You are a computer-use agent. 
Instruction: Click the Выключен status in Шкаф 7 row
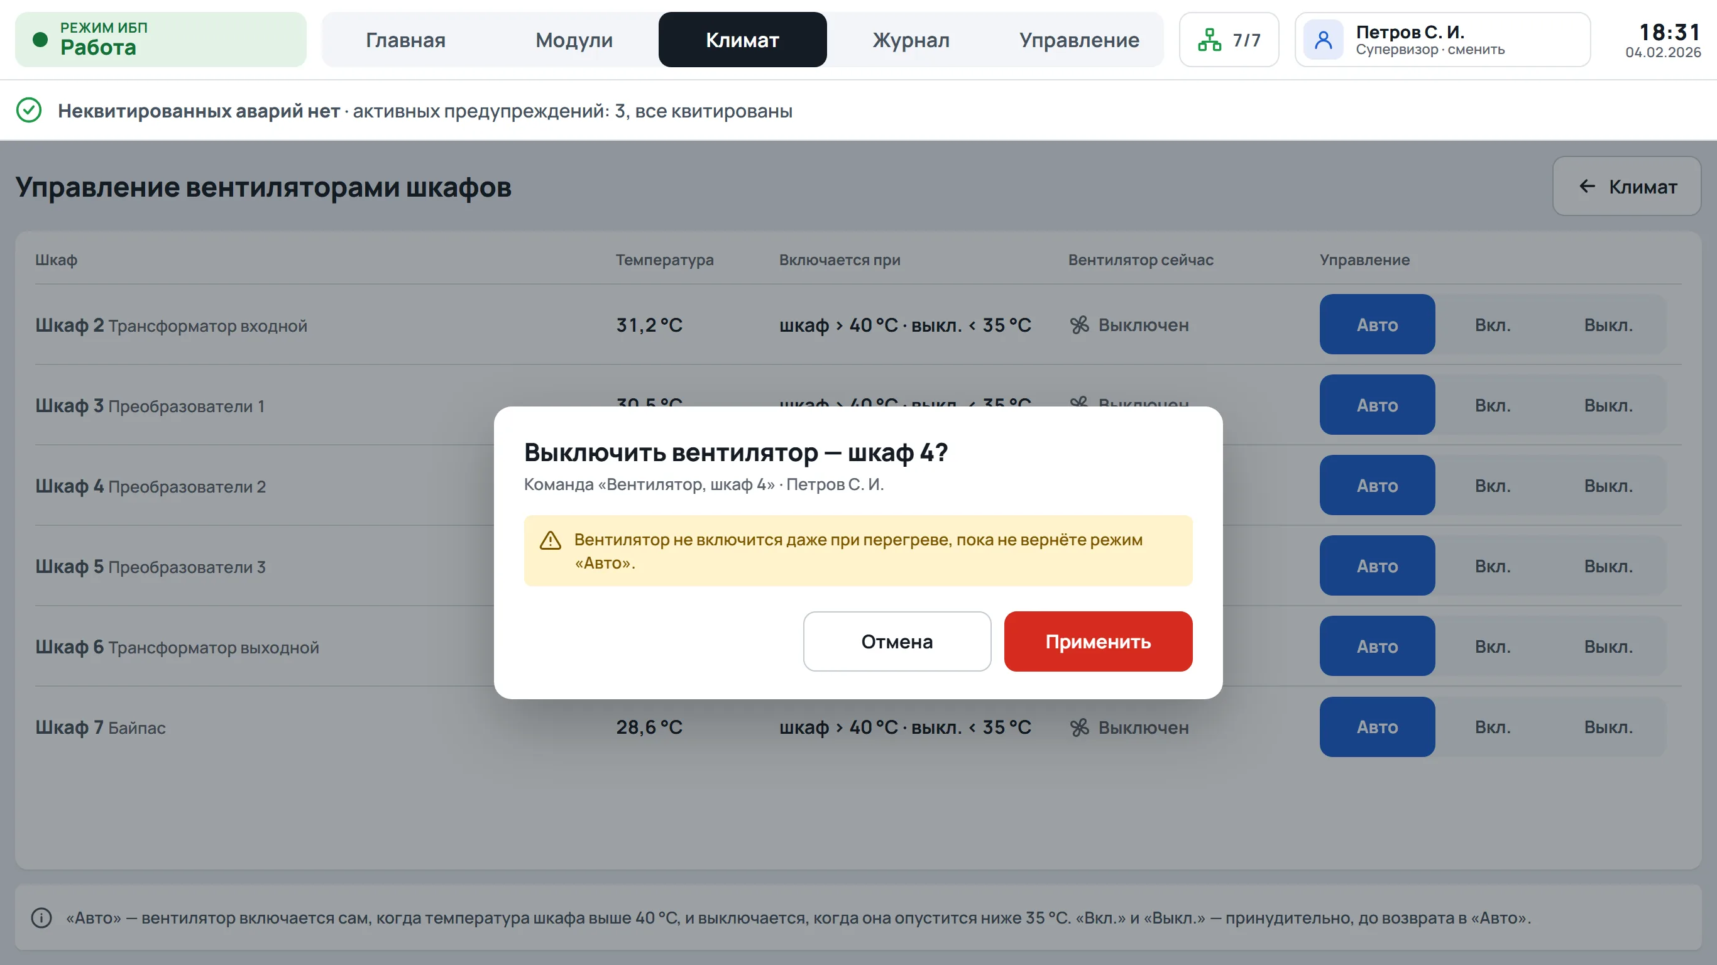(1143, 727)
